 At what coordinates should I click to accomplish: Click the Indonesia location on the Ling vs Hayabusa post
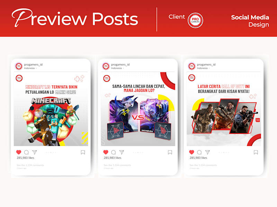[x=116, y=68]
